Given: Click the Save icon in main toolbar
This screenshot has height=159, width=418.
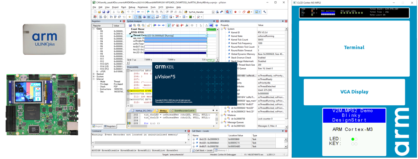Looking at the screenshot, I should (104, 12).
